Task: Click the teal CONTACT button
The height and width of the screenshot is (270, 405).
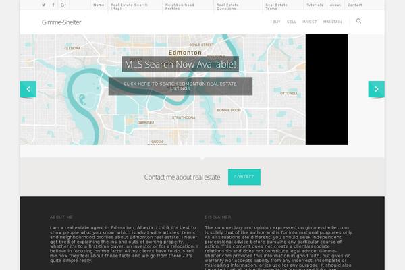Action: (244, 177)
